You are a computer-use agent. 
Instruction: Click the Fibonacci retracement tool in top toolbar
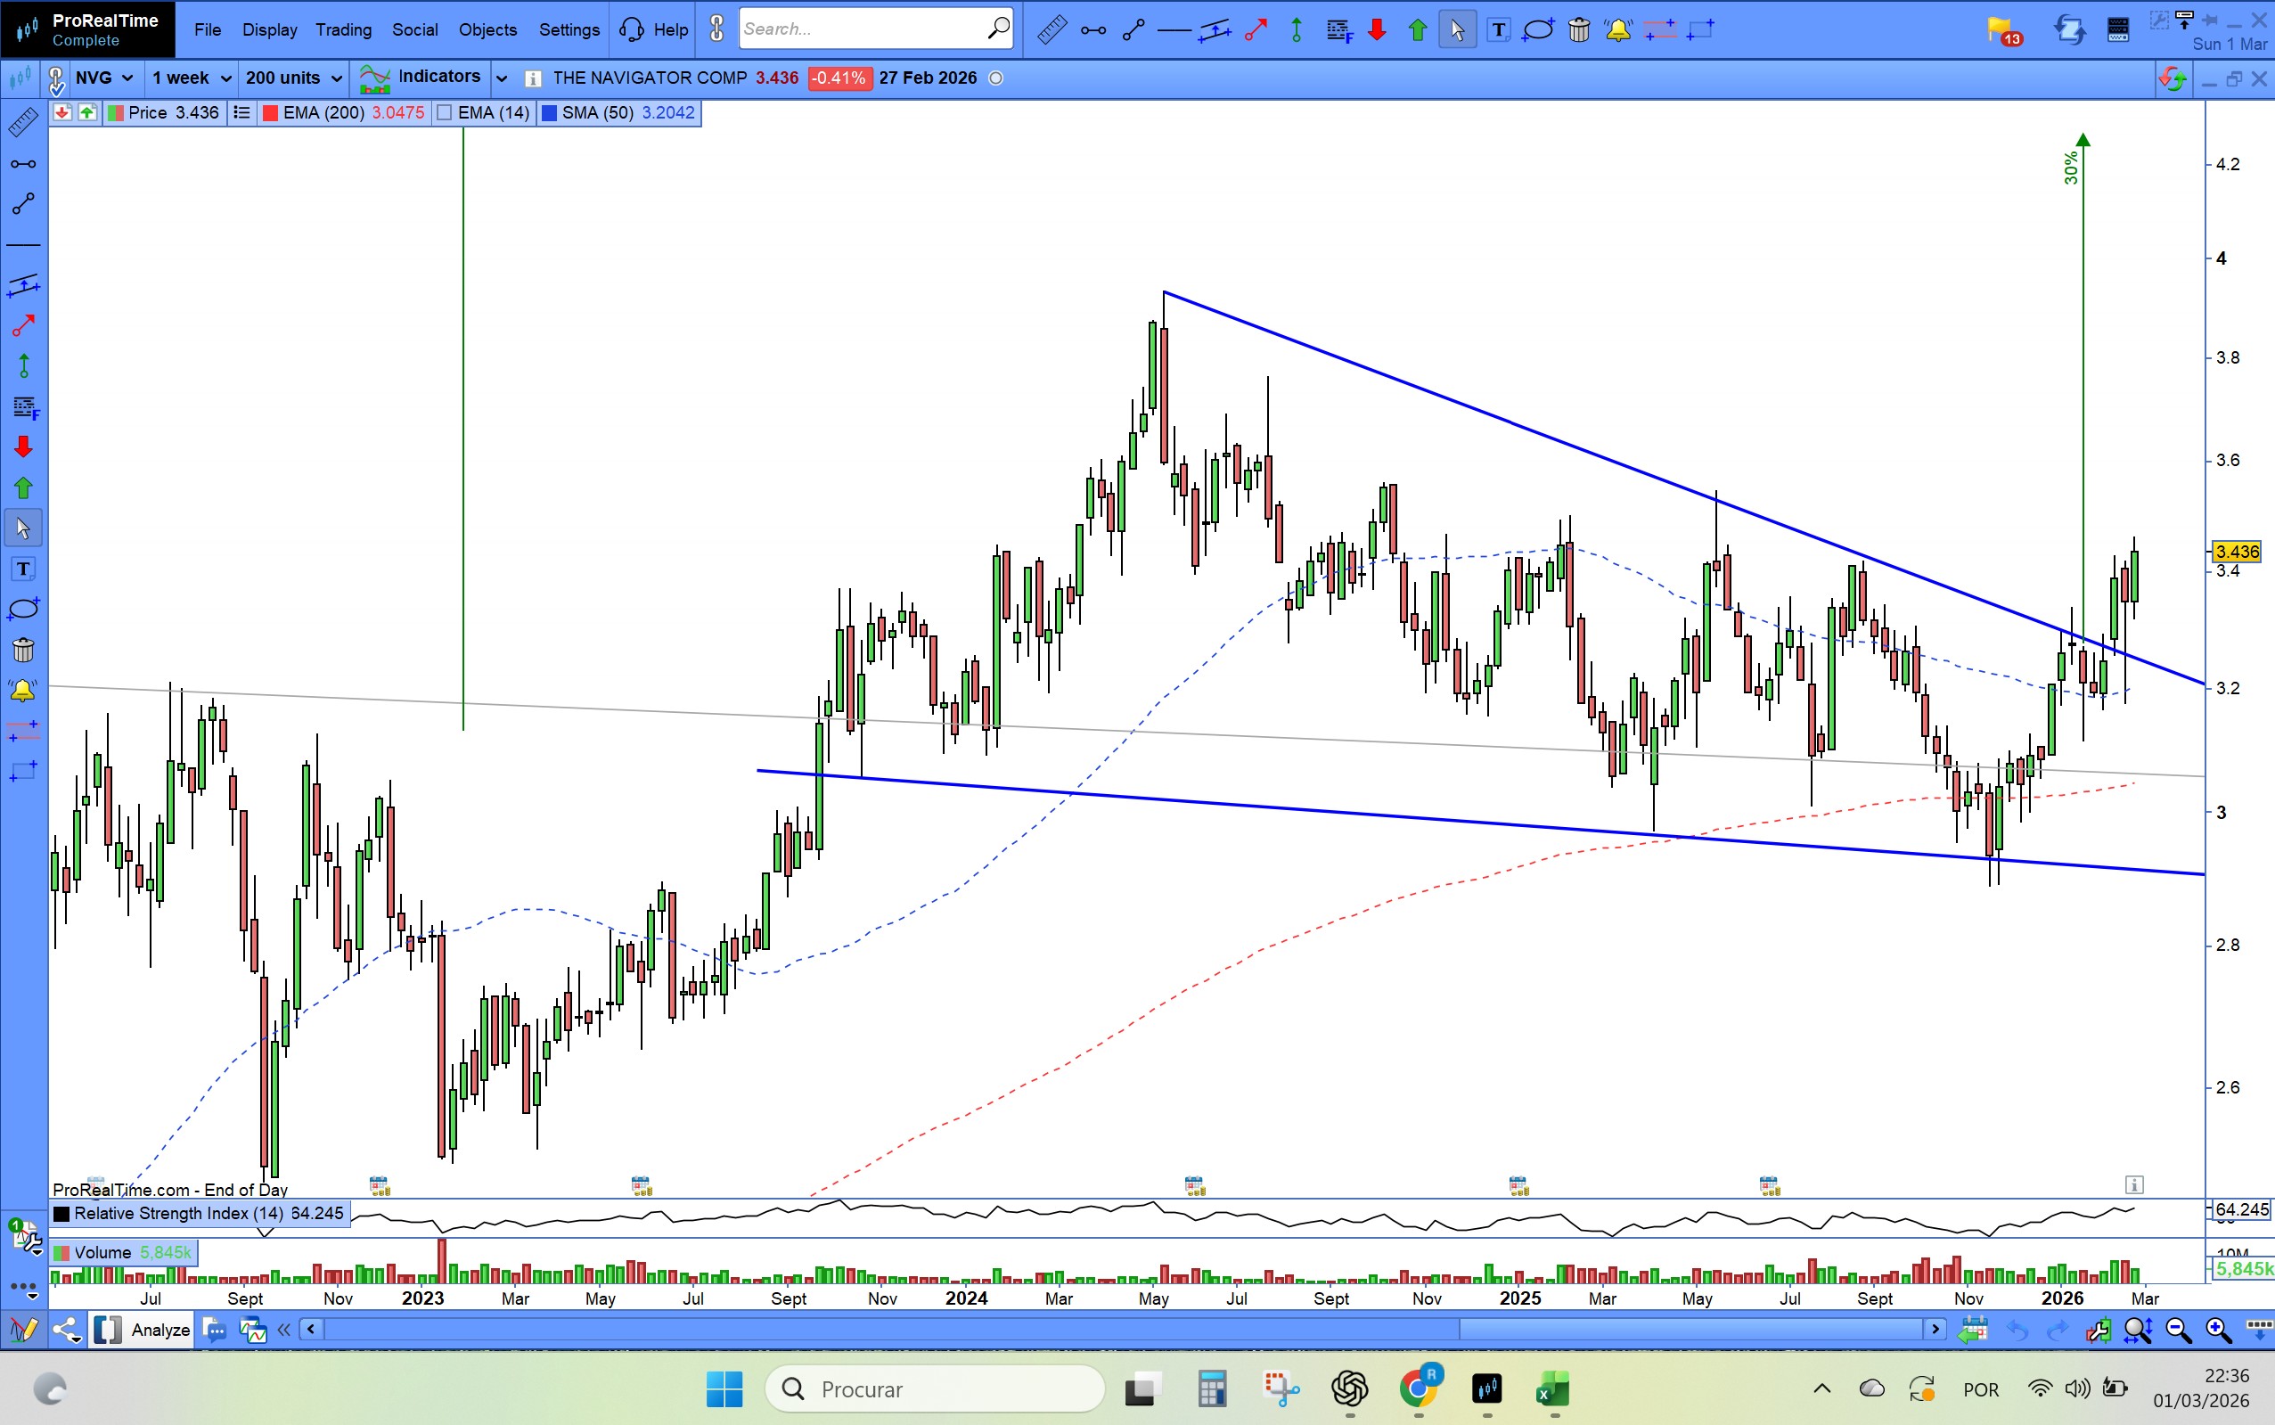(1338, 30)
